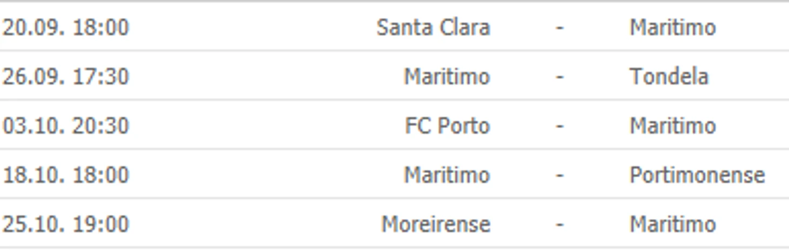Image resolution: width=789 pixels, height=252 pixels.
Task: Click the 25.10. 19:00 match date
Action: coord(65,224)
